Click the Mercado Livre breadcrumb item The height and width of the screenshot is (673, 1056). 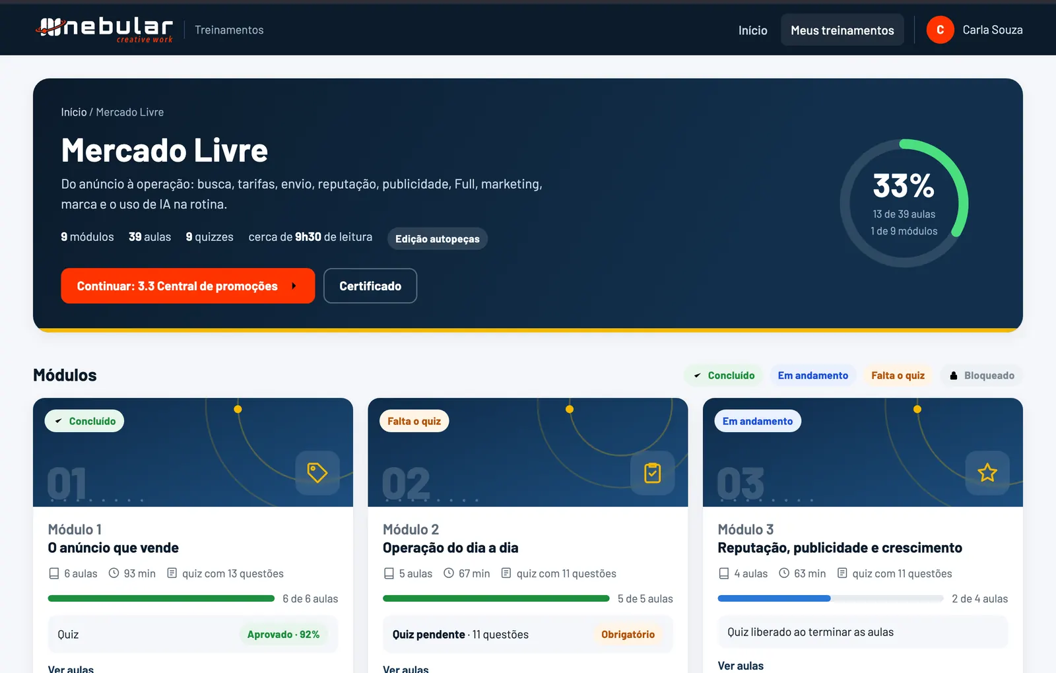pyautogui.click(x=130, y=112)
